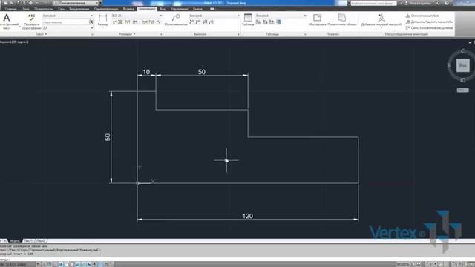Image resolution: width=475 pixels, height=267 pixels.
Task: Click the add leader icon
Action: tap(191, 22)
